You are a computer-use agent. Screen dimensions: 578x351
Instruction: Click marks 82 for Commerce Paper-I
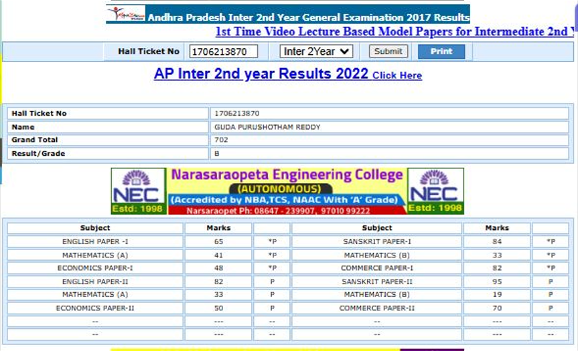(x=497, y=268)
